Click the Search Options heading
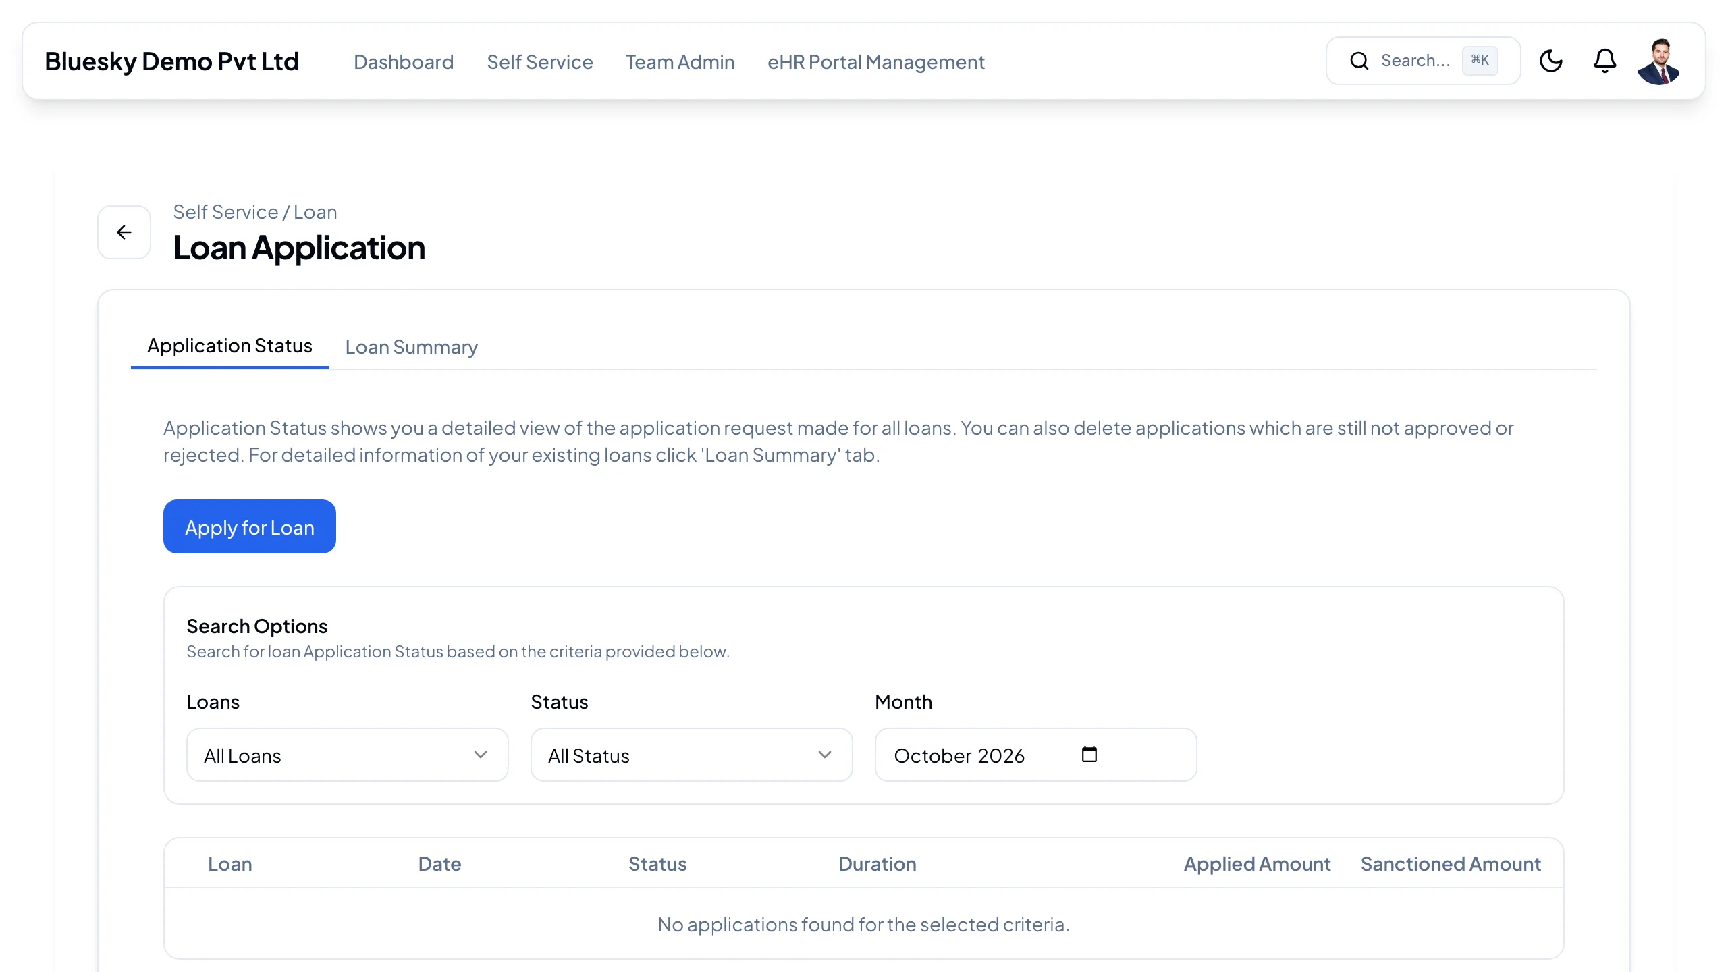This screenshot has width=1728, height=972. pyautogui.click(x=256, y=626)
